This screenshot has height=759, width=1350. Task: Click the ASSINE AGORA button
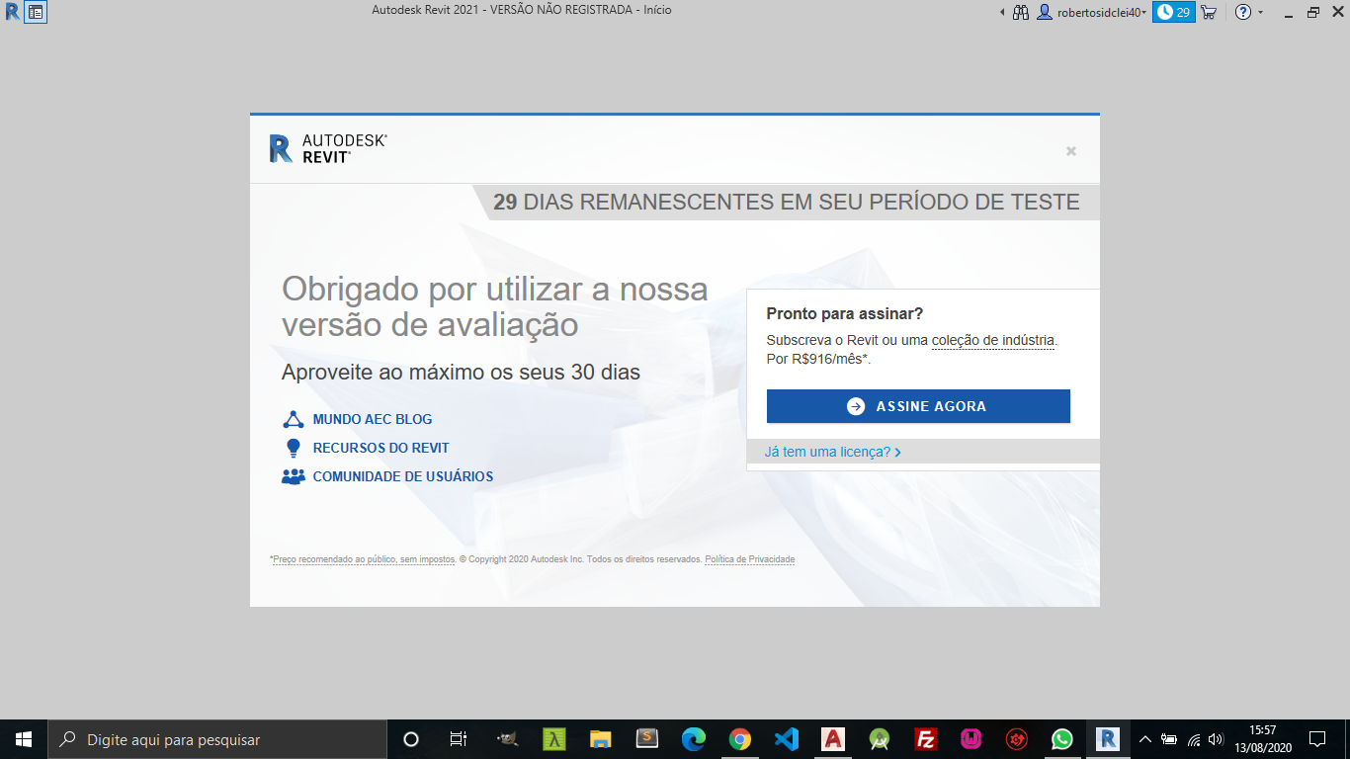pyautogui.click(x=918, y=406)
